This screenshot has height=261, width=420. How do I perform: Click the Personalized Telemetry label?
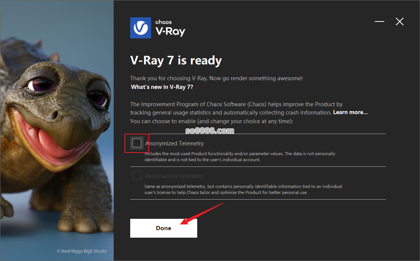pyautogui.click(x=175, y=176)
